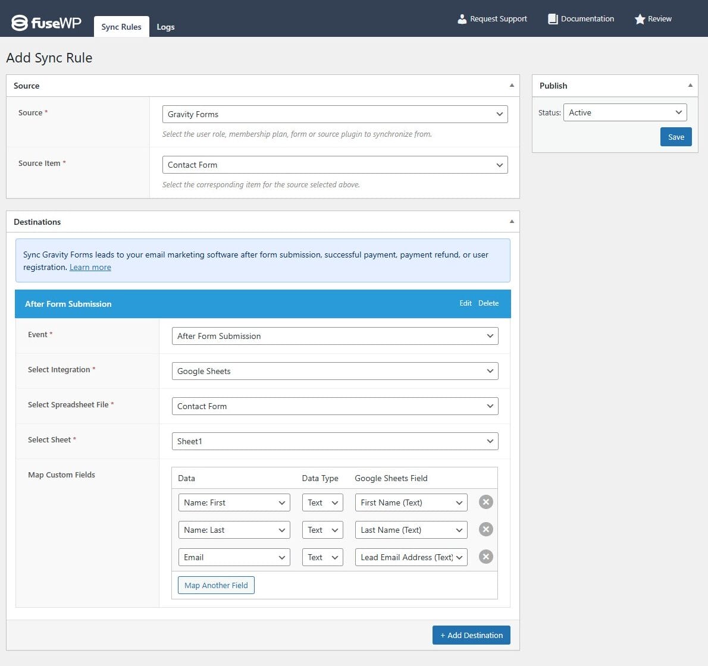Change data type in Name: First row
Screen dimensions: 708x666
click(x=322, y=502)
